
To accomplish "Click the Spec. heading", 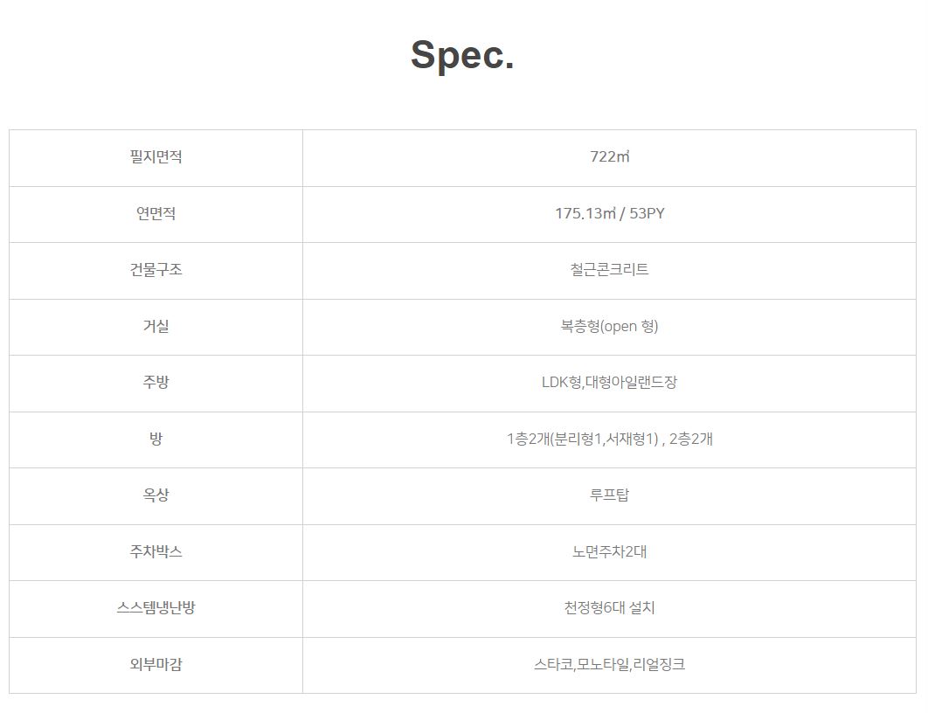I will (x=462, y=56).
